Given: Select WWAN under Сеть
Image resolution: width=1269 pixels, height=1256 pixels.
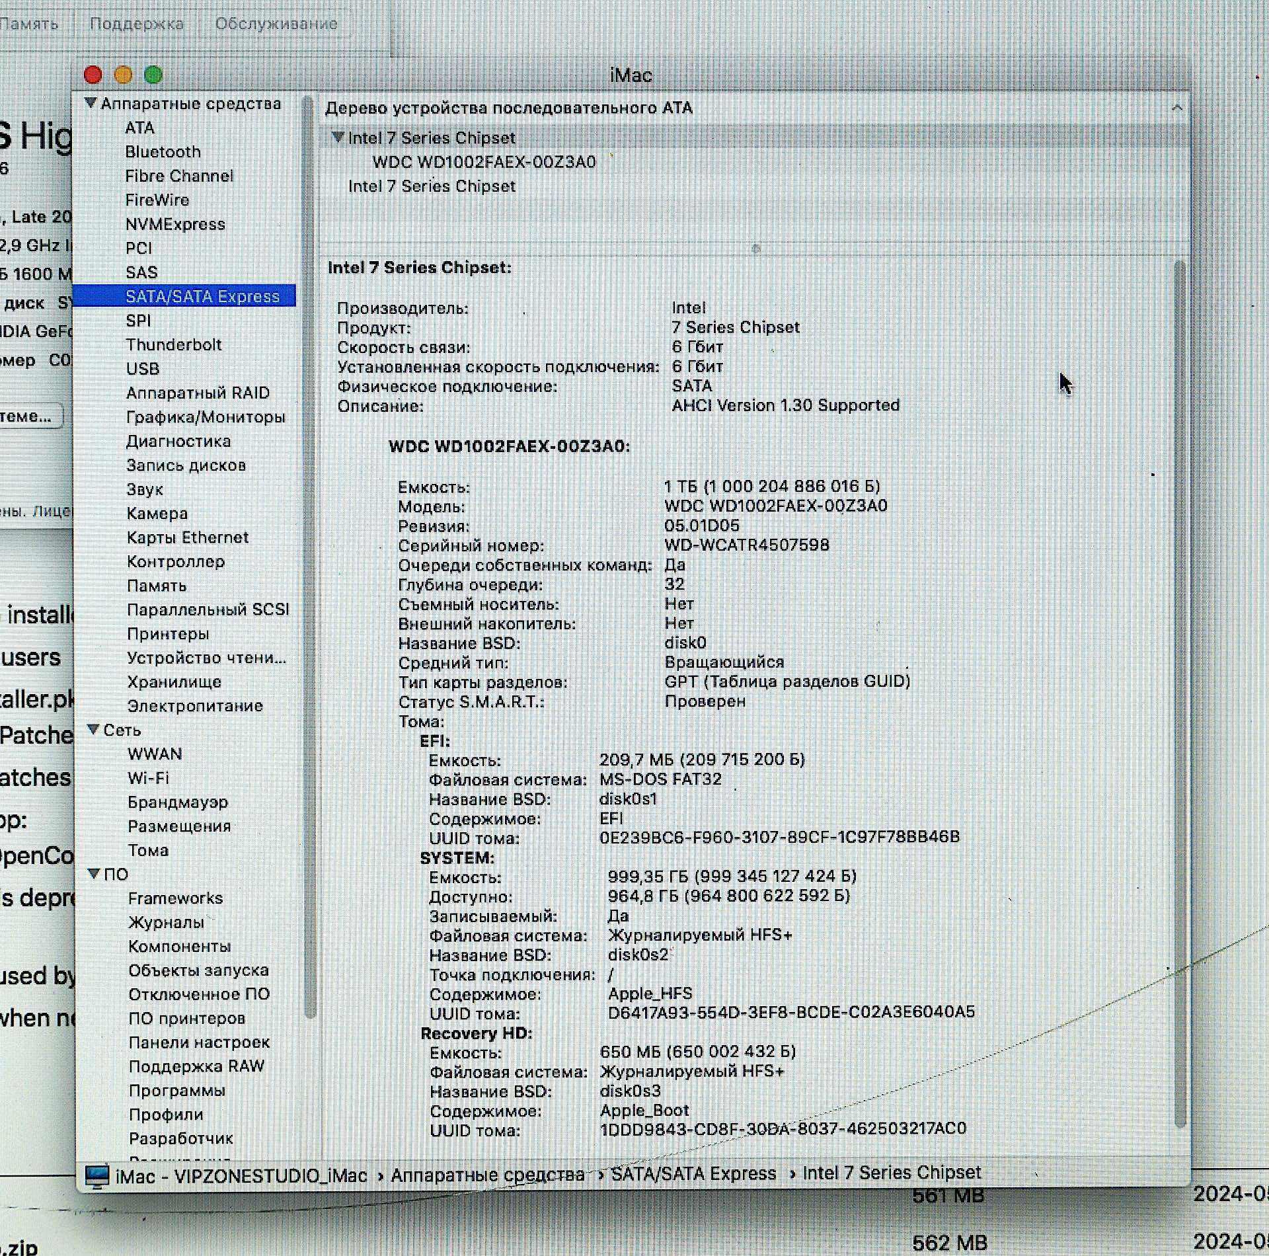Looking at the screenshot, I should click(x=155, y=754).
